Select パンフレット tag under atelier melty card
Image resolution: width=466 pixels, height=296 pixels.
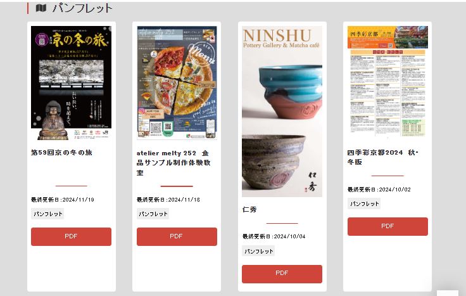click(x=153, y=214)
